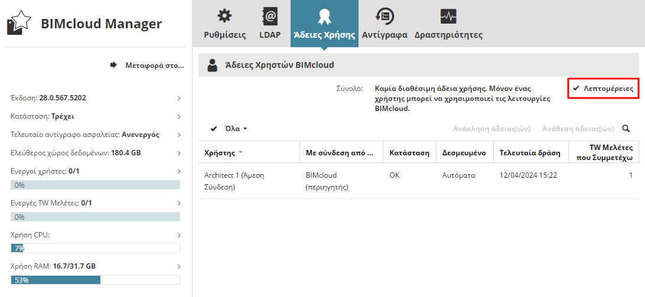Click the RAM usage 53% progress bar
Image resolution: width=645 pixels, height=297 pixels.
[95, 280]
